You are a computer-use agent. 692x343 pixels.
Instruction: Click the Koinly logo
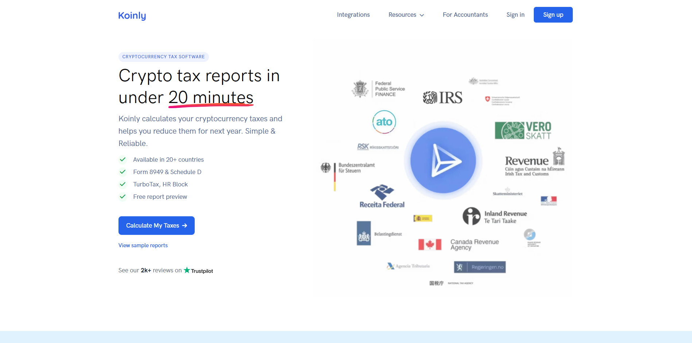coord(132,15)
